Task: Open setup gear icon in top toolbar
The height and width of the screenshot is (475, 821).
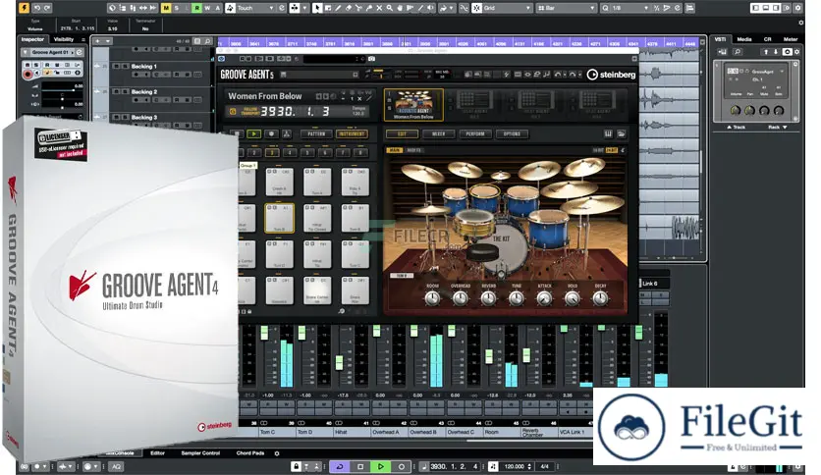Action: pos(798,8)
